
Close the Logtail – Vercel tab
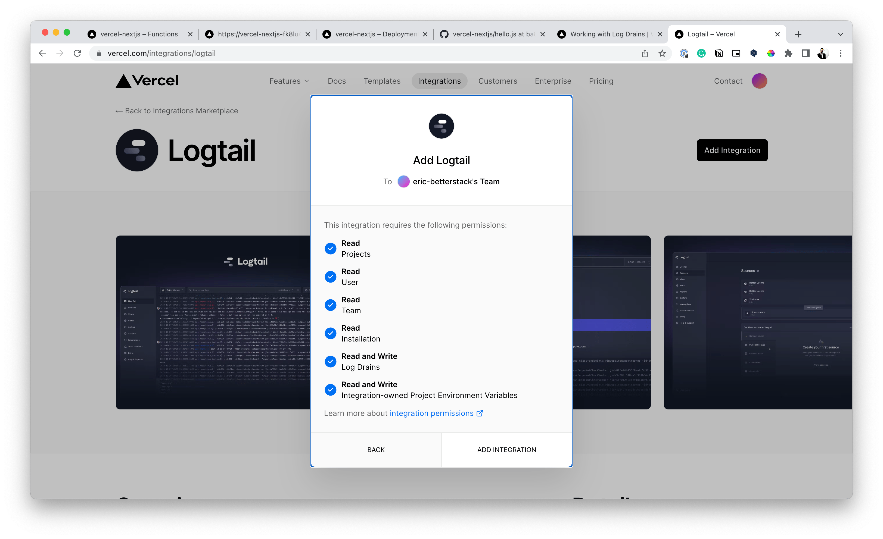[777, 35]
